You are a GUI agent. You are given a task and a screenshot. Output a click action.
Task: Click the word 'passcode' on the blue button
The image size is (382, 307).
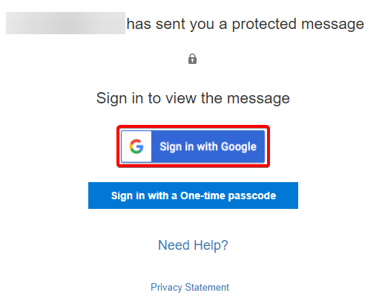coord(252,196)
